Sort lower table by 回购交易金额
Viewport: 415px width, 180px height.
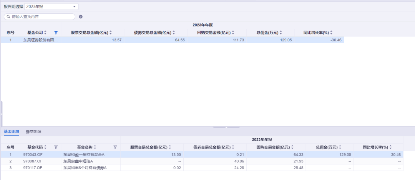click(x=292, y=147)
